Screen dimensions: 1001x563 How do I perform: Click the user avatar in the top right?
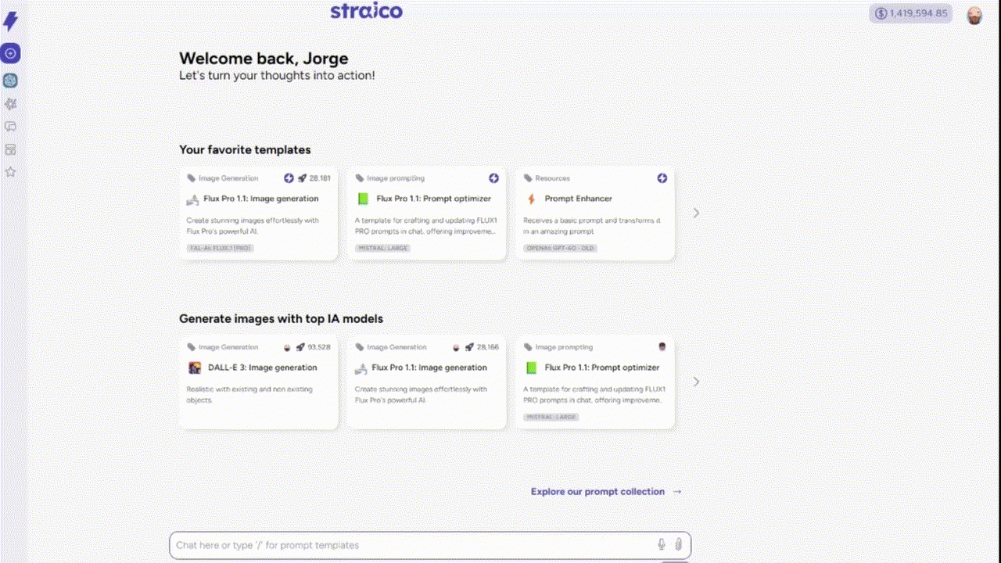pyautogui.click(x=974, y=15)
